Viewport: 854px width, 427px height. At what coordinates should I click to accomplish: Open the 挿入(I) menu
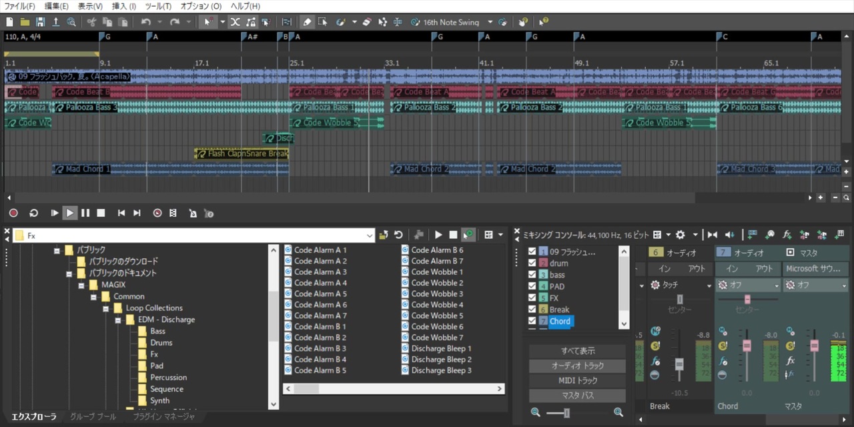[124, 6]
